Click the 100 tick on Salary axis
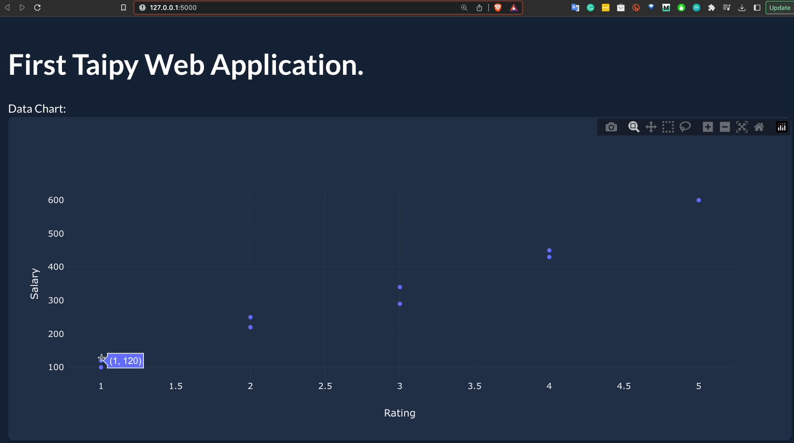794x443 pixels. coord(56,367)
